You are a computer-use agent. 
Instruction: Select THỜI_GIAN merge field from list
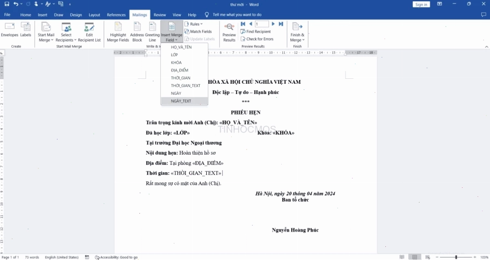point(185,78)
